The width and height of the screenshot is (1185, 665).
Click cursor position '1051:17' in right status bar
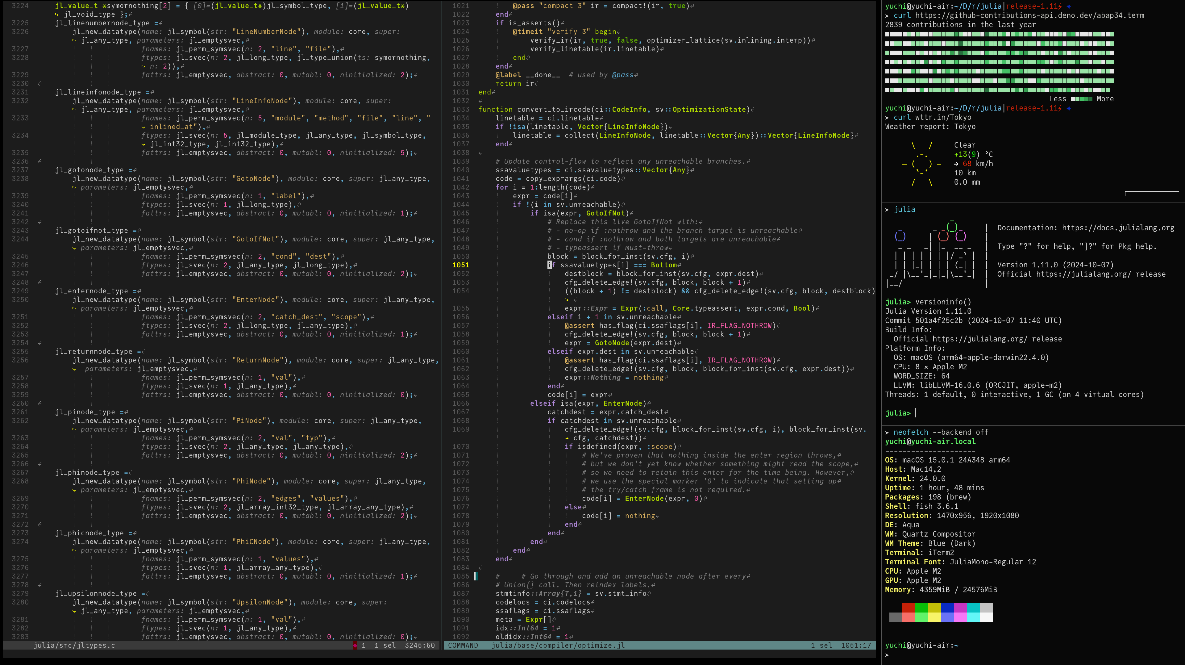pyautogui.click(x=856, y=645)
